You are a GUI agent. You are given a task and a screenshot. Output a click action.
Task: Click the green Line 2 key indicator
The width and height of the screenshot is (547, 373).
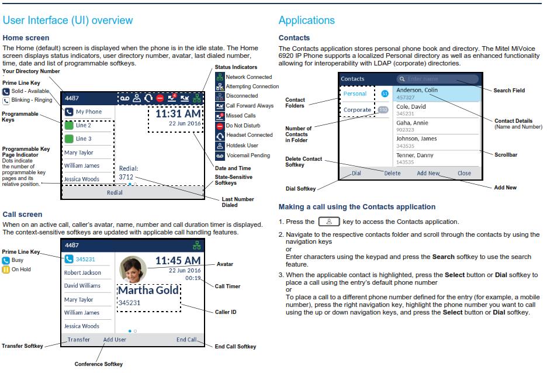pos(69,125)
